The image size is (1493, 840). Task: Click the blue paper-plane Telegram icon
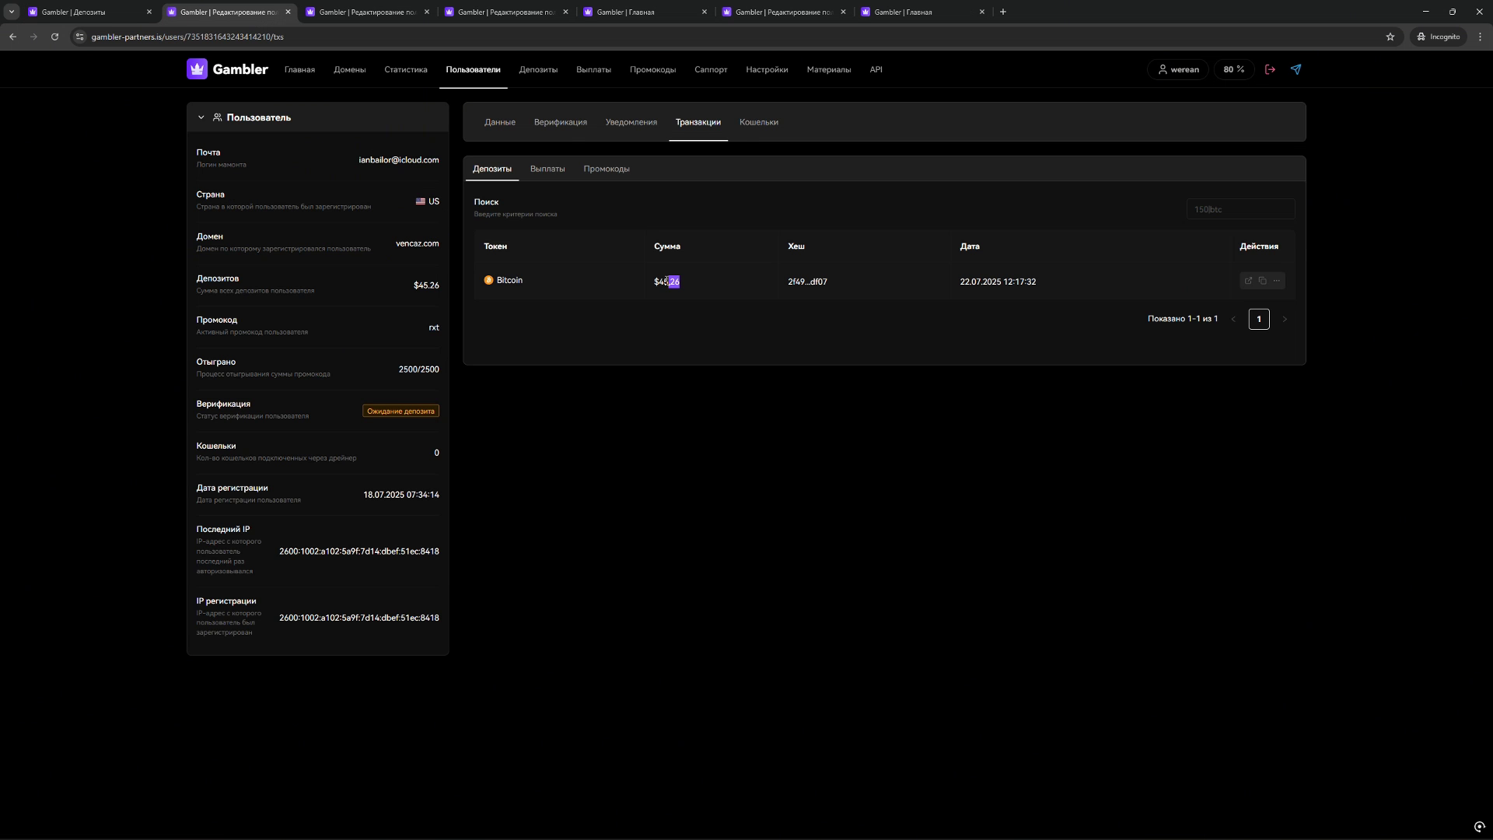tap(1295, 69)
